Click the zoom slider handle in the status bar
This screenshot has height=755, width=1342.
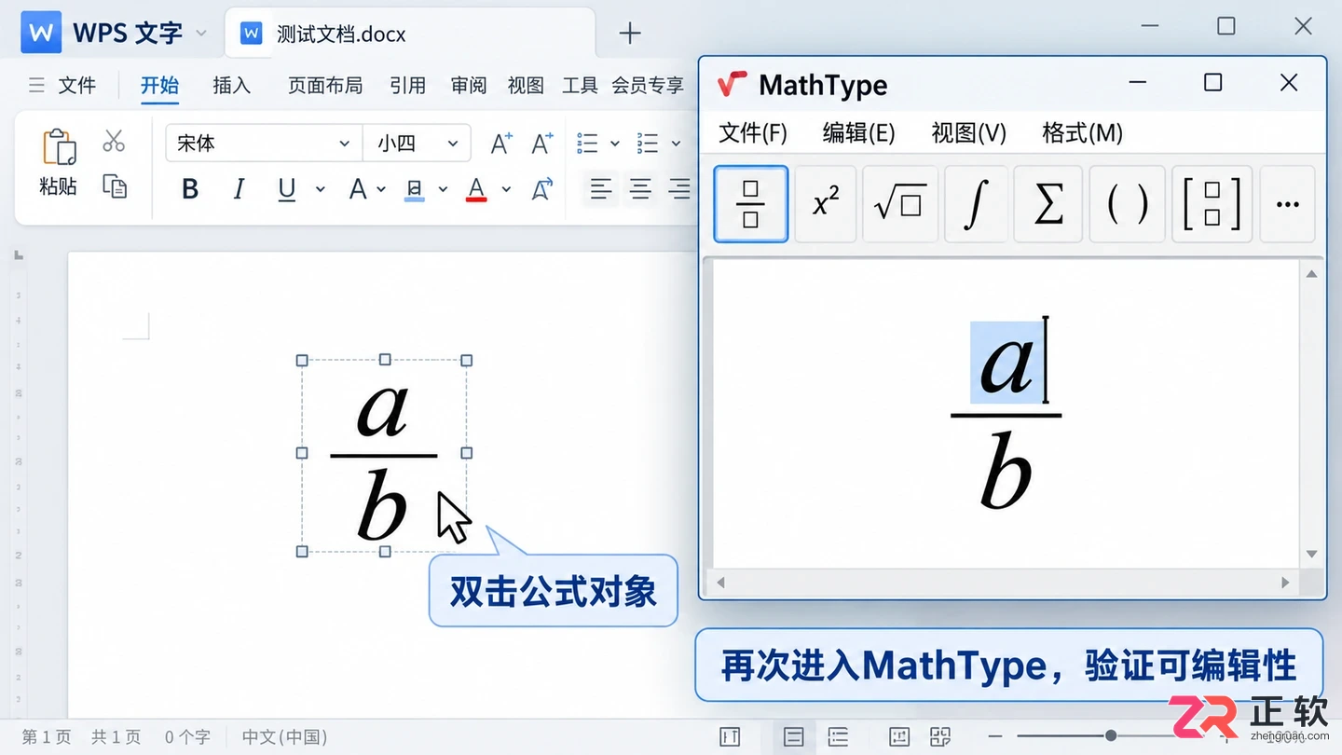1111,736
